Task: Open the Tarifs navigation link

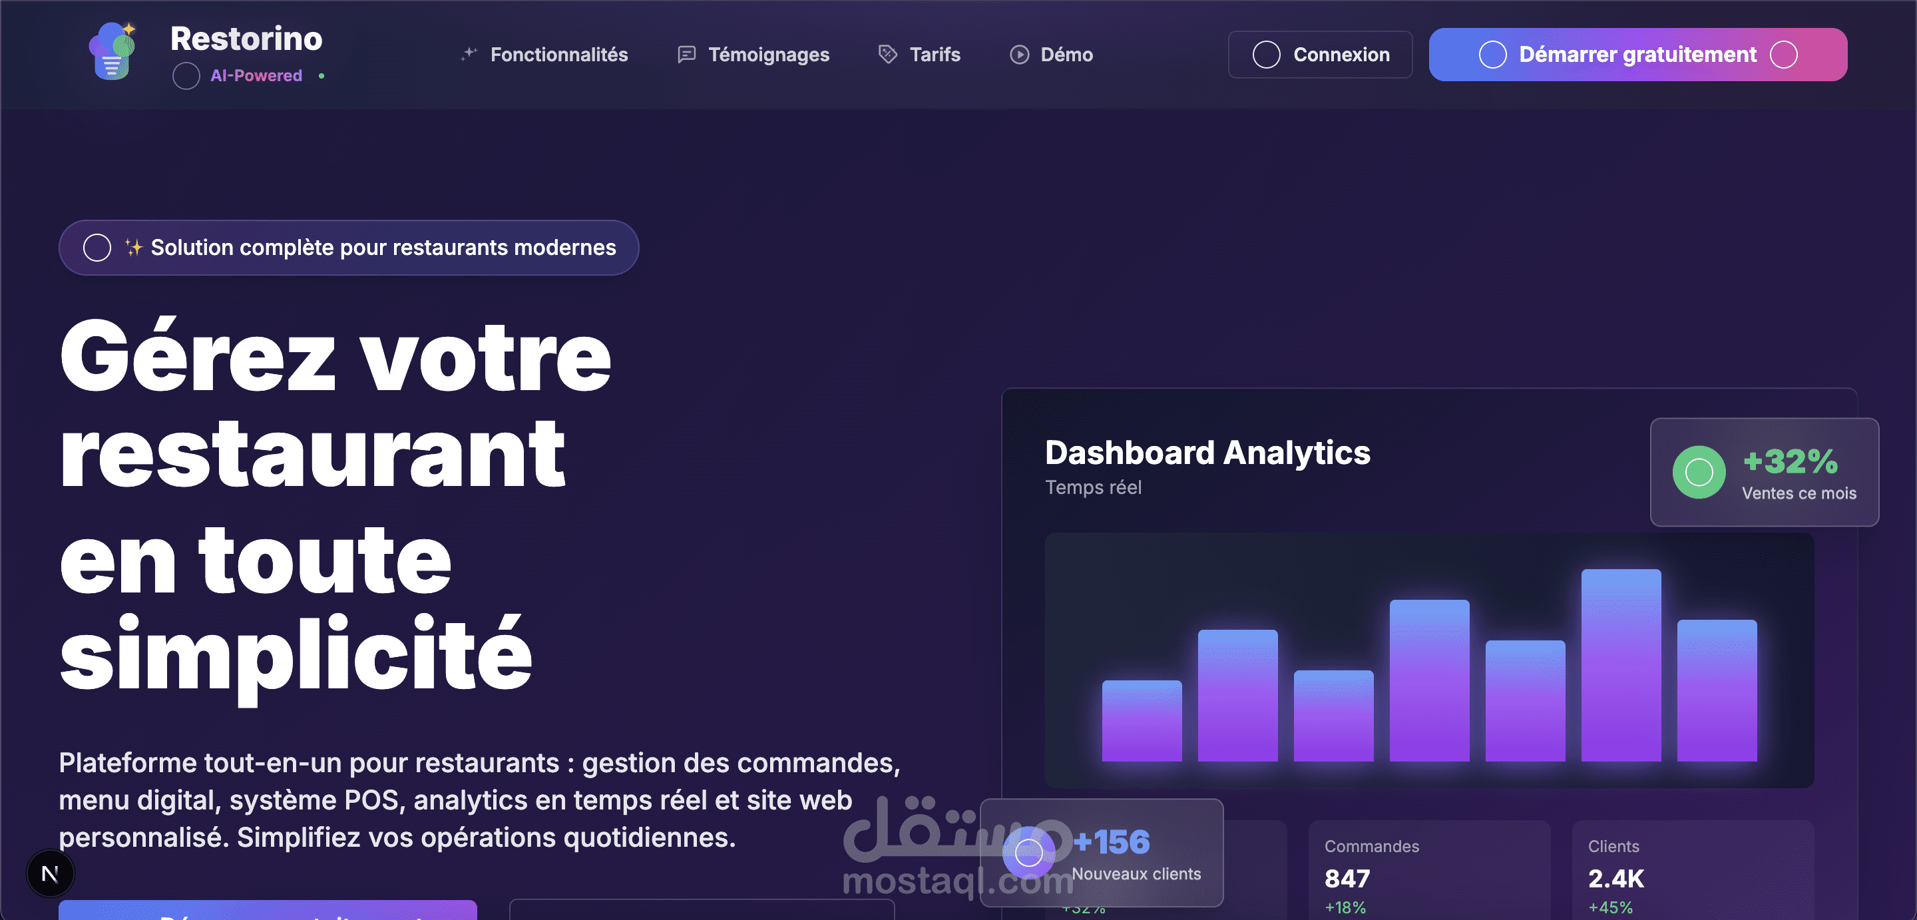Action: pos(935,55)
